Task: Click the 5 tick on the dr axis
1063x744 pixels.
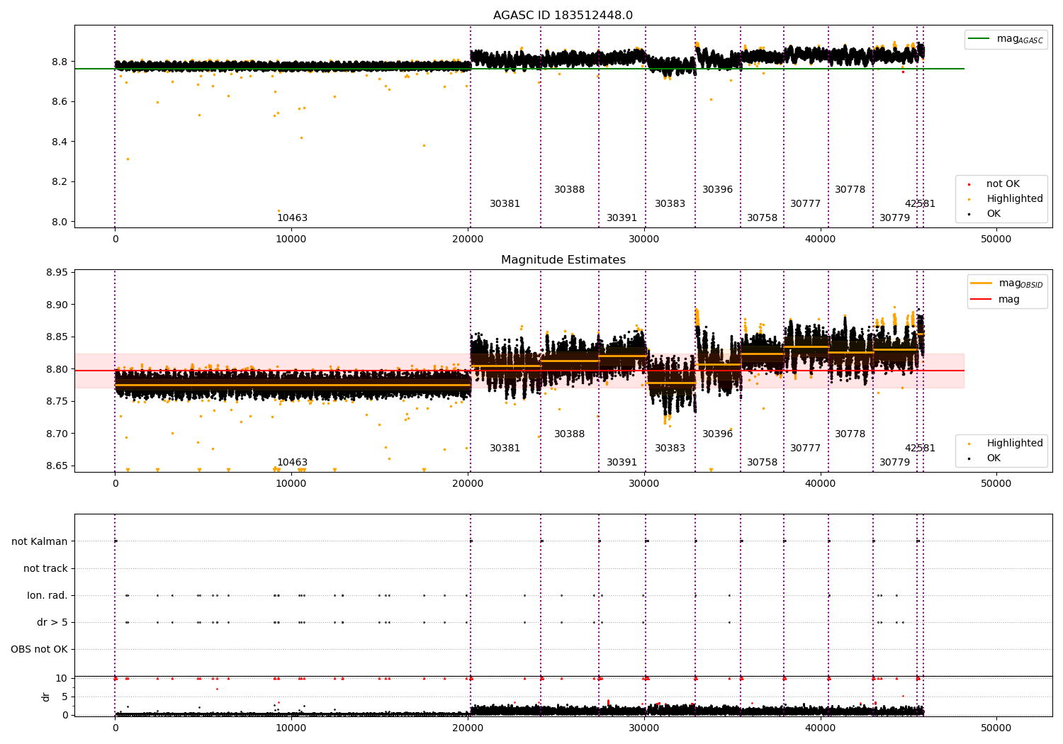Action: point(64,697)
